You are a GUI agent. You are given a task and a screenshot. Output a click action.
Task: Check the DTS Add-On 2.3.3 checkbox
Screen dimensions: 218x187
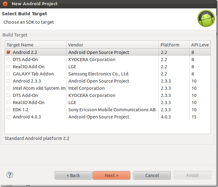click(x=8, y=95)
